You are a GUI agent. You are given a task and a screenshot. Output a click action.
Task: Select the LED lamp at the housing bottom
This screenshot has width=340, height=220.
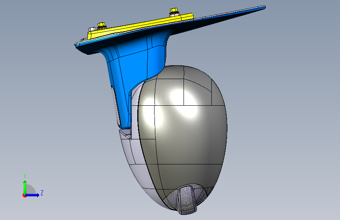(x=187, y=199)
